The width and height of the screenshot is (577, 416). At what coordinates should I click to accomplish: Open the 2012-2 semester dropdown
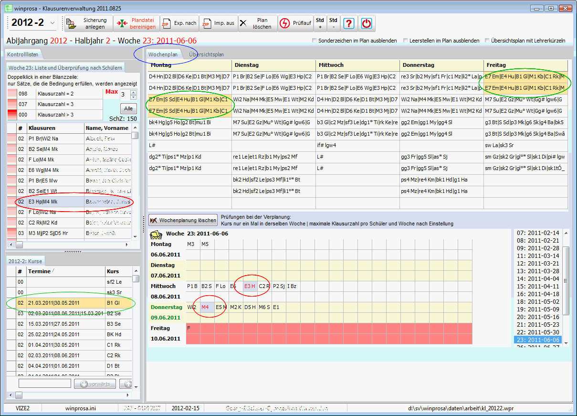point(52,23)
